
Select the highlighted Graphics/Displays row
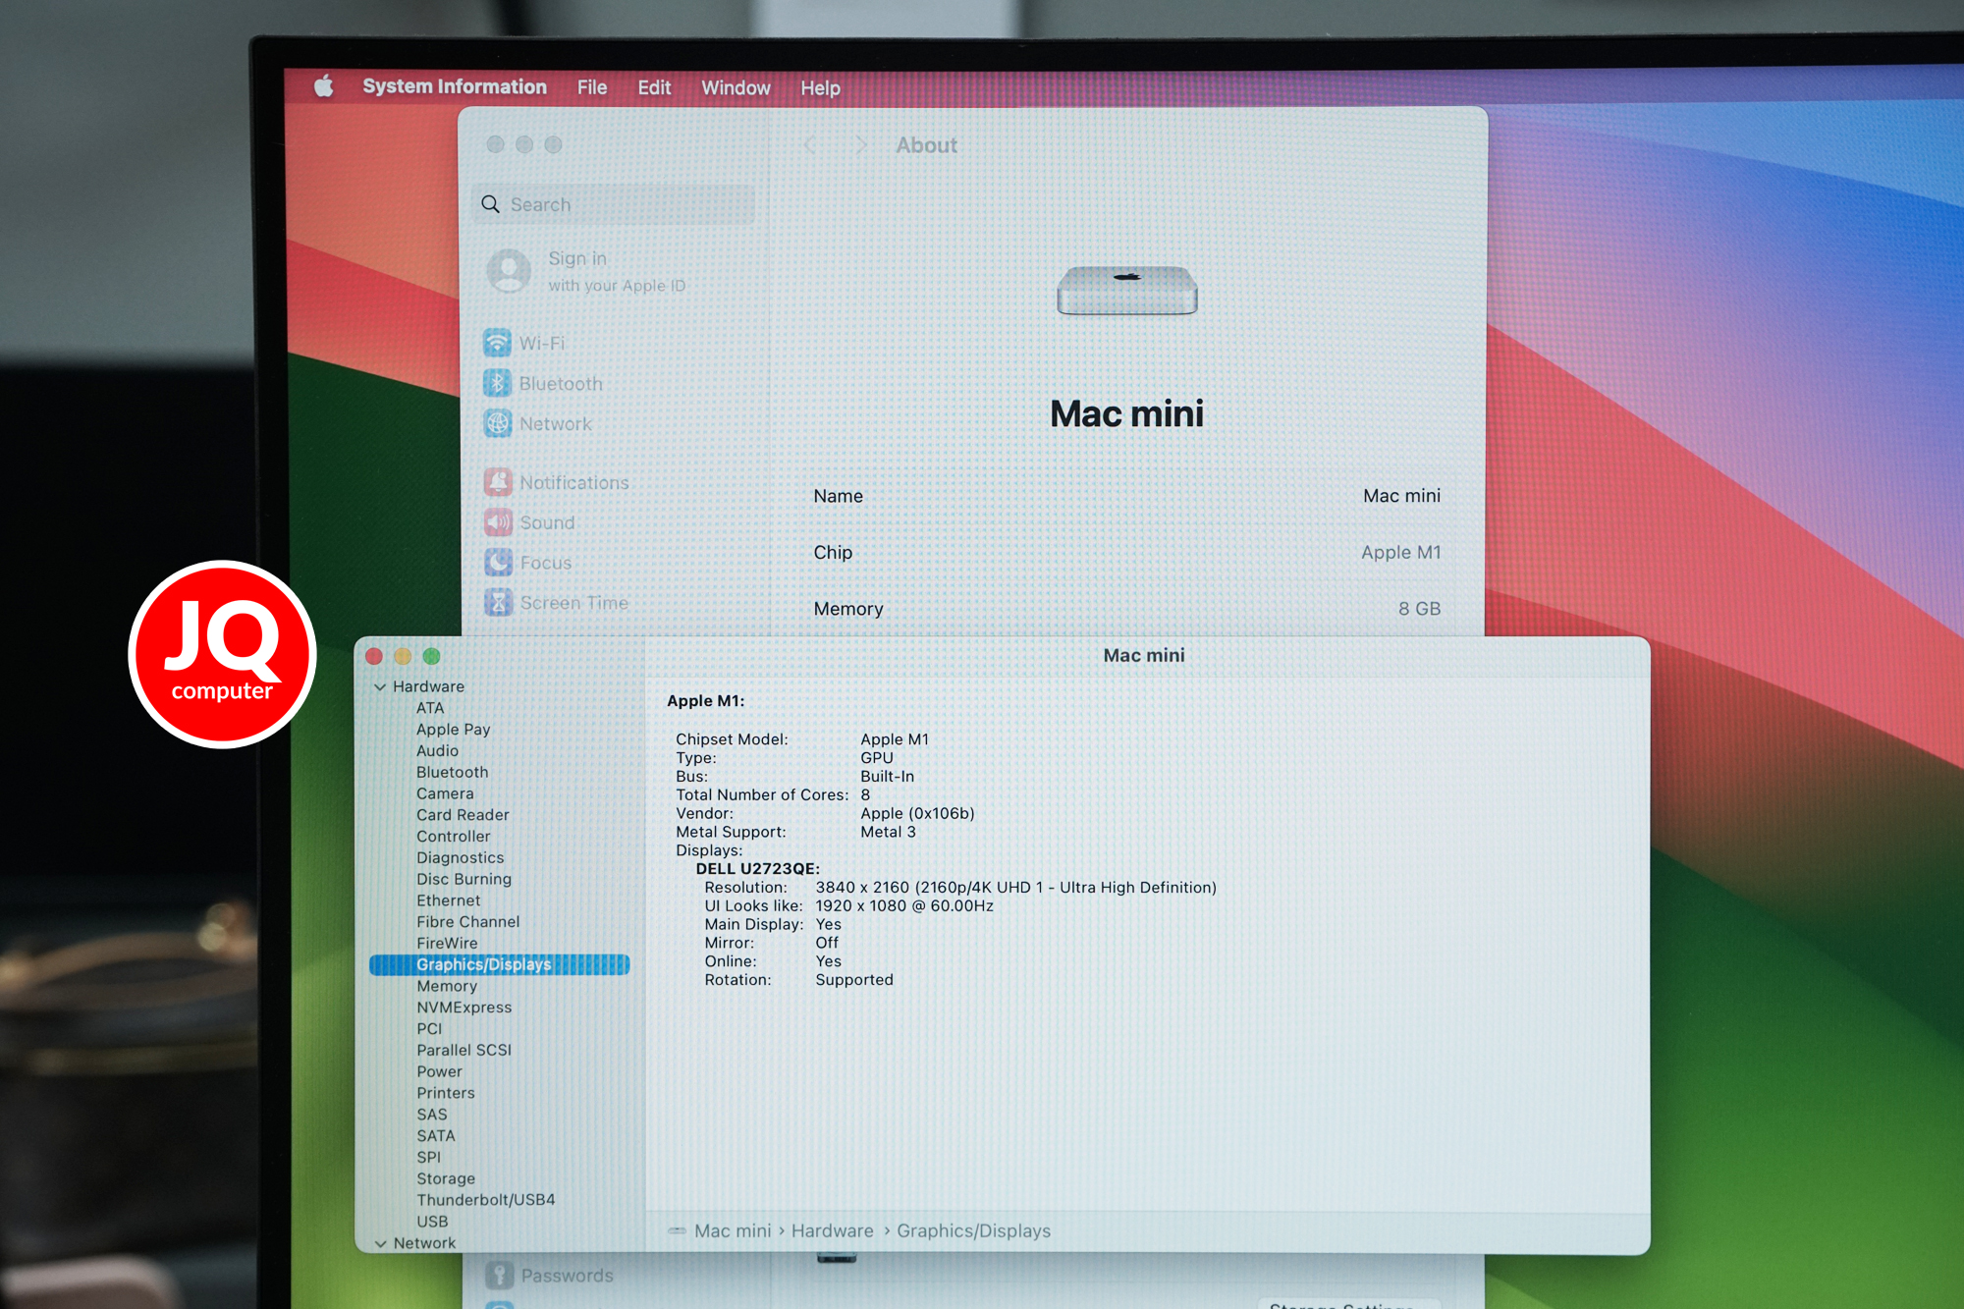(x=499, y=964)
